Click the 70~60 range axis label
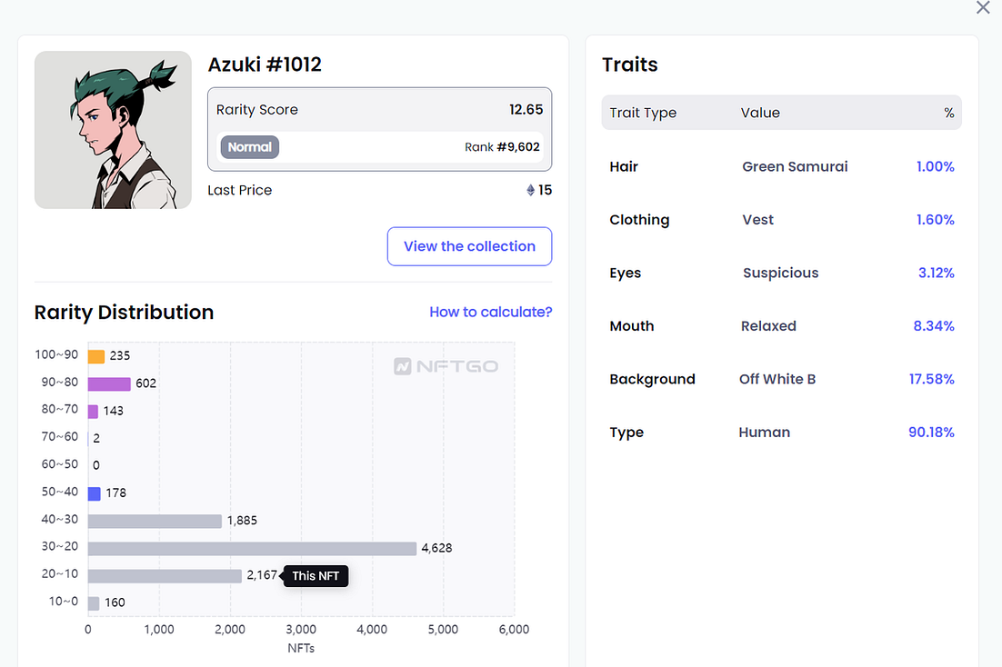The height and width of the screenshot is (667, 1002). click(x=59, y=437)
